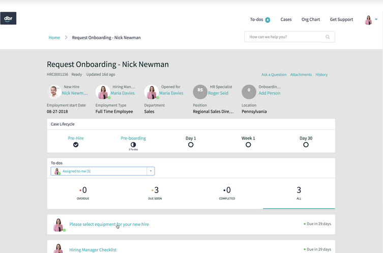The height and width of the screenshot is (253, 383).
Task: Click the empty Onboarding avatar circle
Action: [249, 92]
